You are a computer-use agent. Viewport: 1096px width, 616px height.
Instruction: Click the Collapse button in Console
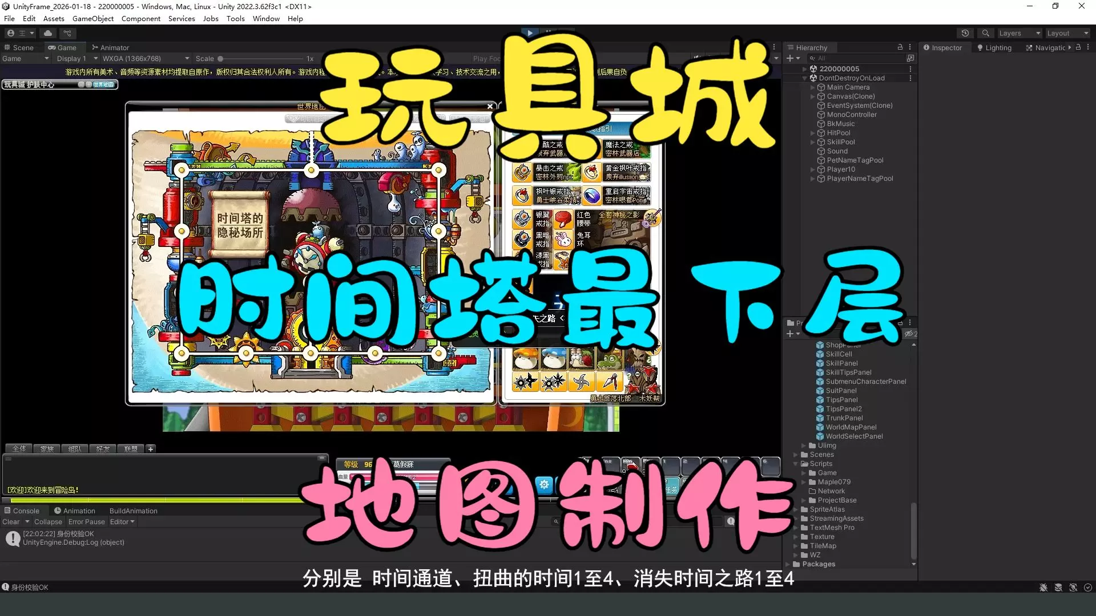click(48, 522)
